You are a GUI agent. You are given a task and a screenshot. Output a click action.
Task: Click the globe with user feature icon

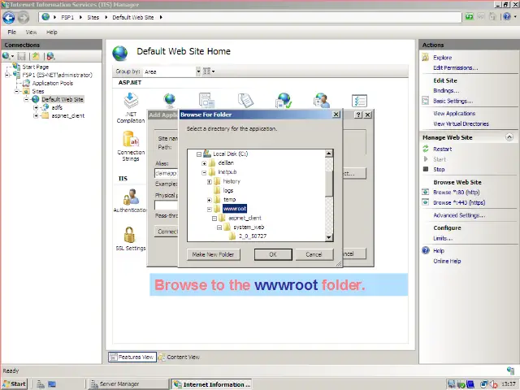(x=322, y=101)
